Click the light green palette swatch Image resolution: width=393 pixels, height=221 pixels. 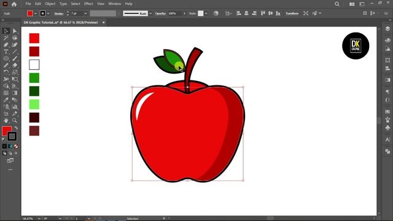click(34, 104)
